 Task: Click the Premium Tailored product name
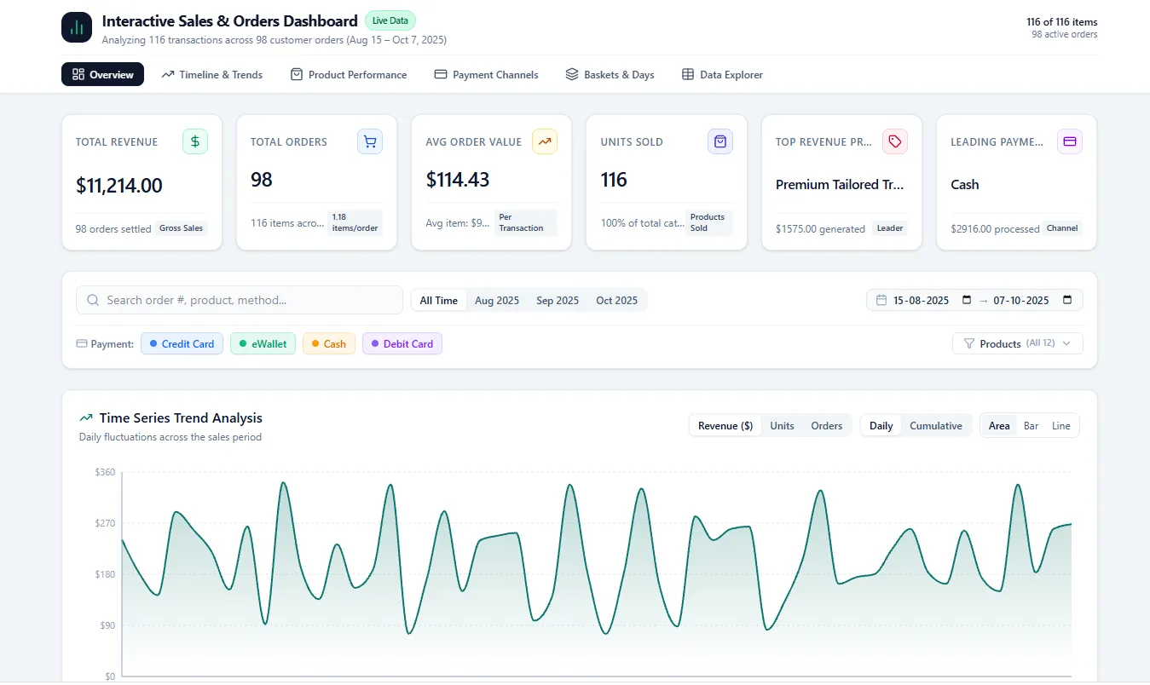tap(840, 184)
